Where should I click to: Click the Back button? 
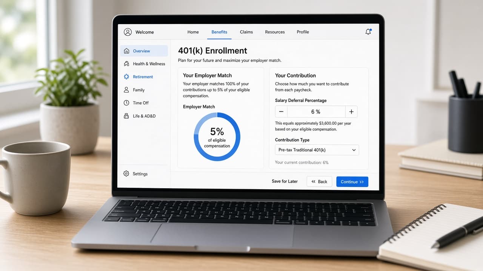319,182
